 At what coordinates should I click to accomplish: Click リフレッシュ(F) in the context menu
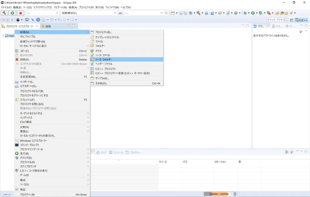coord(52,100)
